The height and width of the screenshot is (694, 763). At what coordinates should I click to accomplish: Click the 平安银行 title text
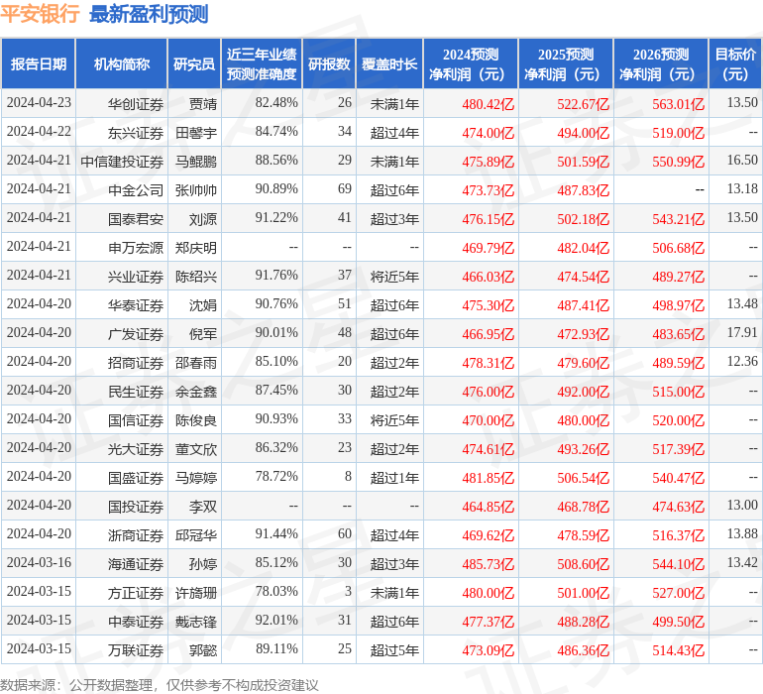tap(40, 14)
